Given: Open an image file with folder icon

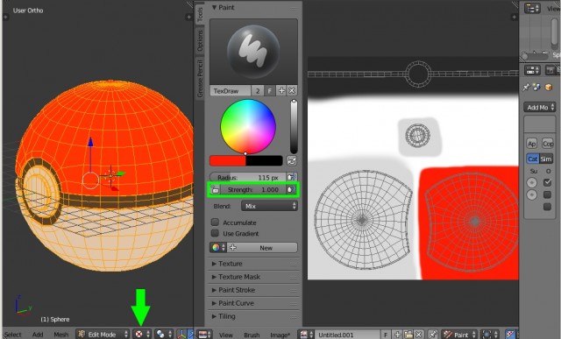Looking at the screenshot, I should click(408, 335).
